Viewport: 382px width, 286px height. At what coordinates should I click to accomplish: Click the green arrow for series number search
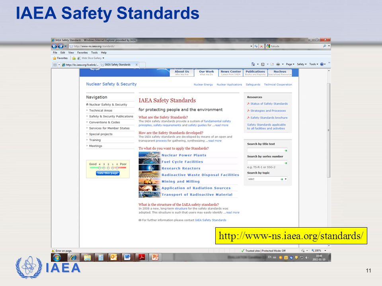pos(286,163)
